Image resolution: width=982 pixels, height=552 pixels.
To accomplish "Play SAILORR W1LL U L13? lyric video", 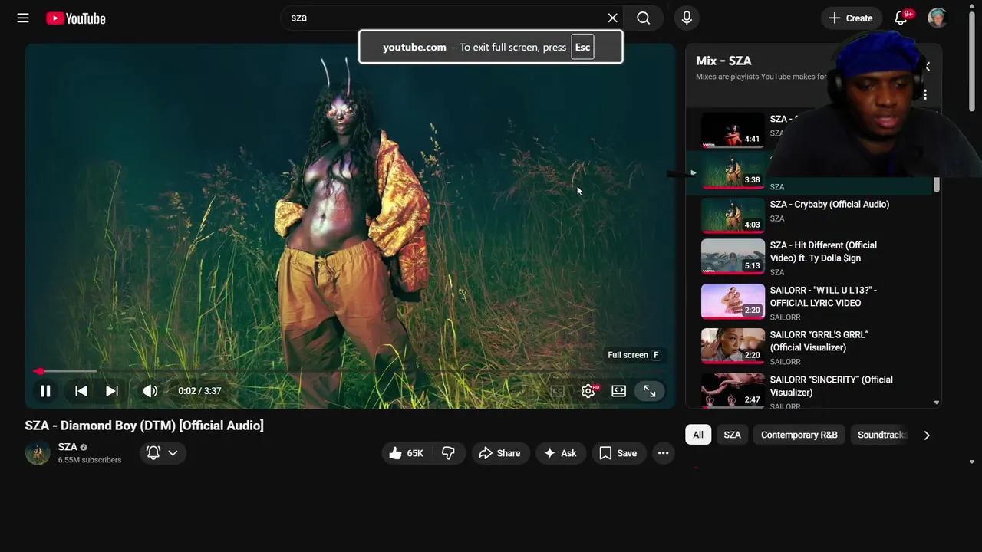I will pos(823,297).
